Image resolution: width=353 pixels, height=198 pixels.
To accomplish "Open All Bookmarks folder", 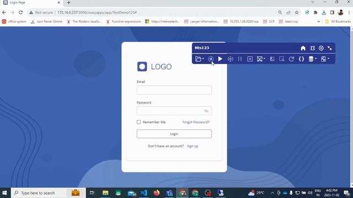I will point(338,21).
